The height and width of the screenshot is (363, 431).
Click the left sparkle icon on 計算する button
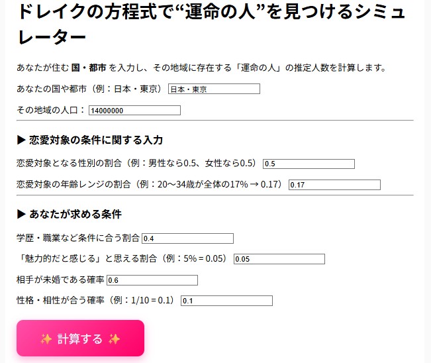(x=46, y=339)
